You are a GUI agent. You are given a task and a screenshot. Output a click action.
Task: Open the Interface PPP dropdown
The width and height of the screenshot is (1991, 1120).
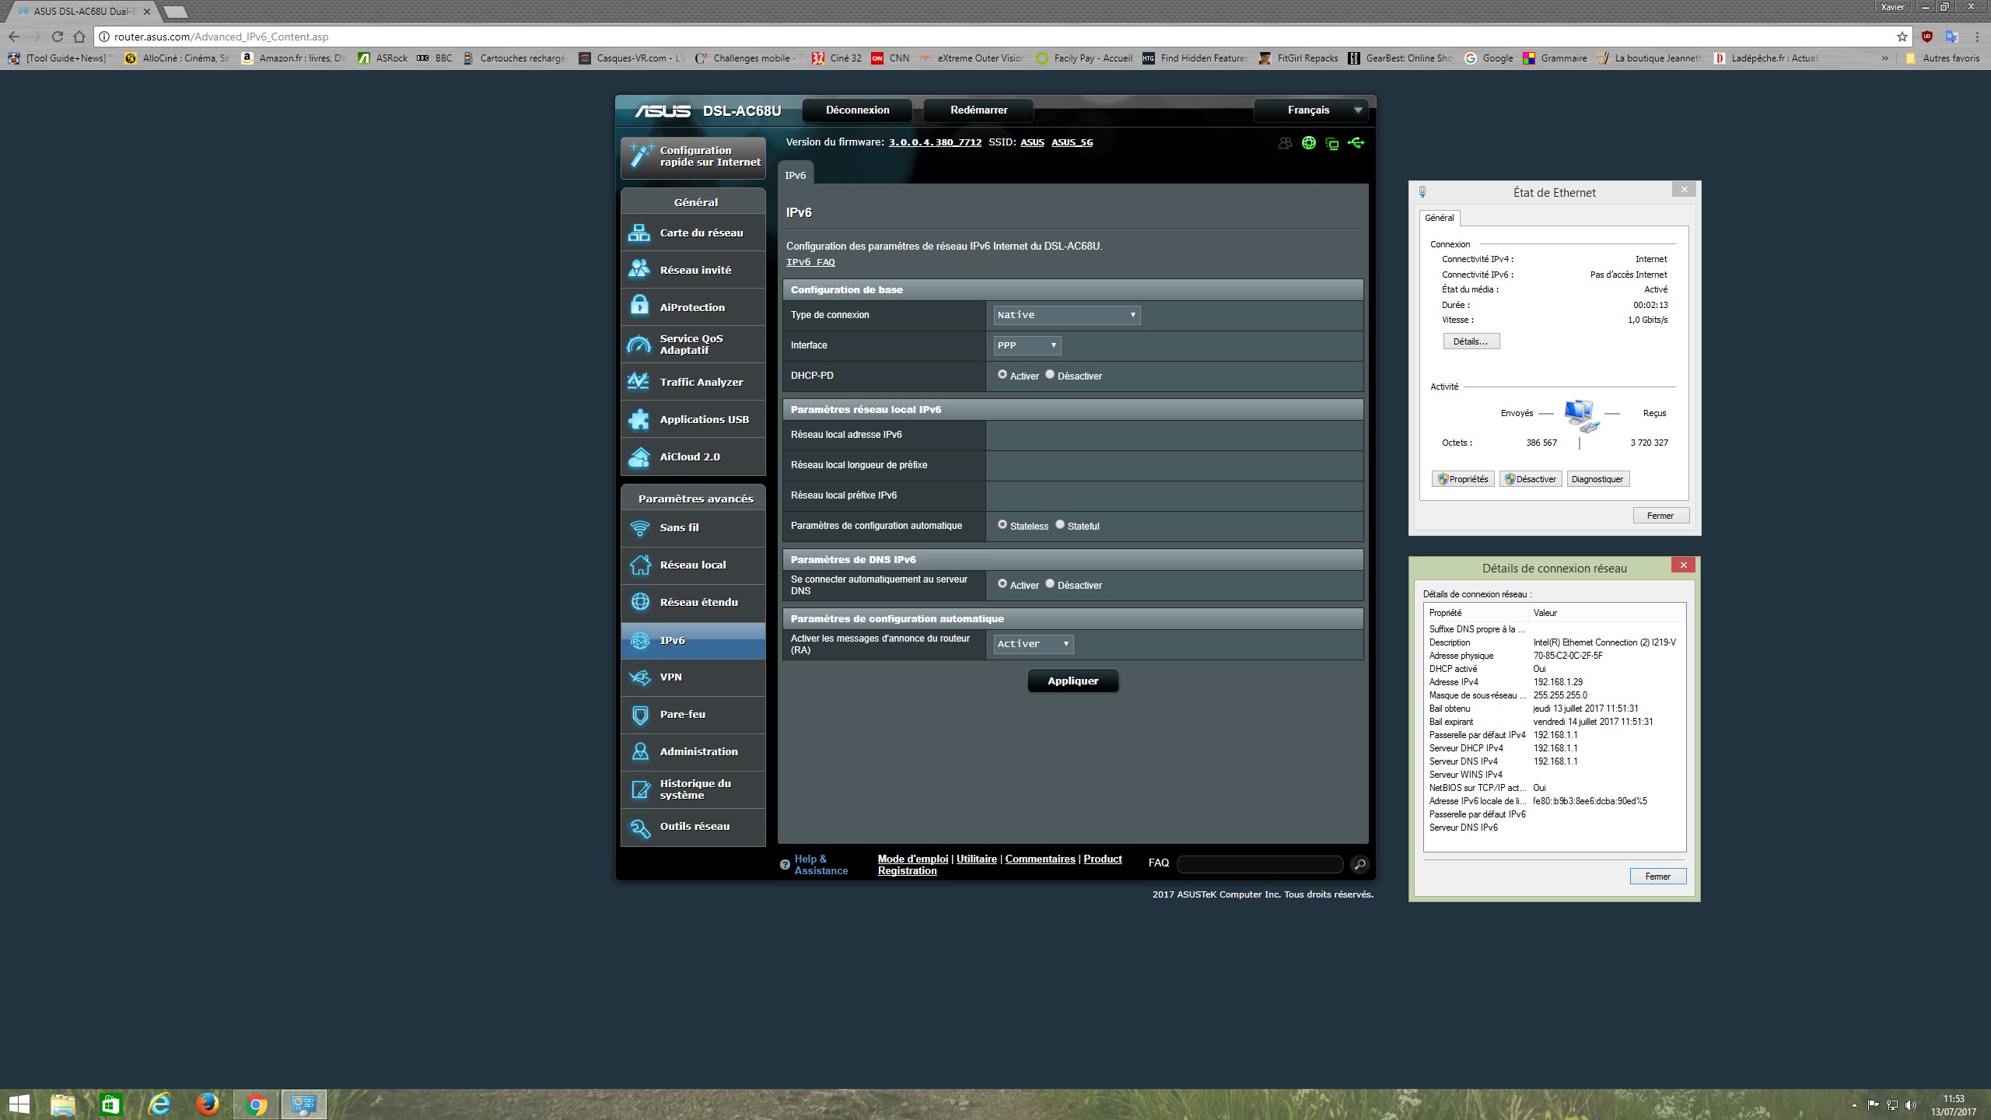click(x=1027, y=345)
